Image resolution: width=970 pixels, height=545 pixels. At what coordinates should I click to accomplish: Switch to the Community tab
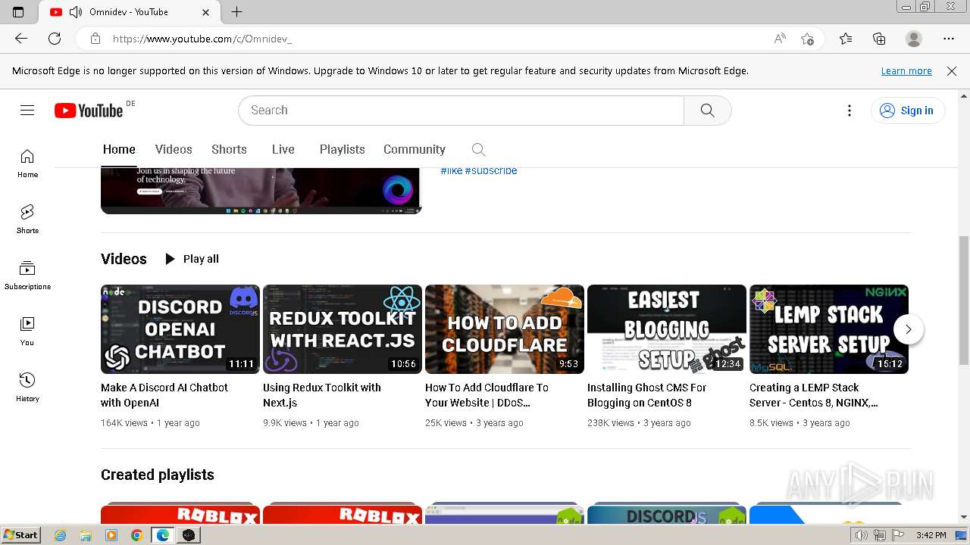tap(415, 149)
